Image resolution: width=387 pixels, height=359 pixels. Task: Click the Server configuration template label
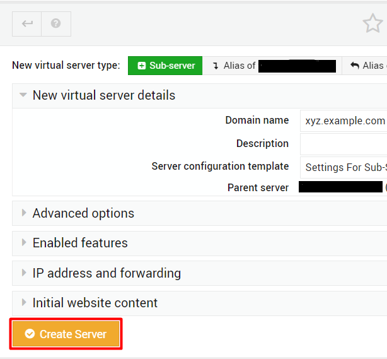(220, 166)
